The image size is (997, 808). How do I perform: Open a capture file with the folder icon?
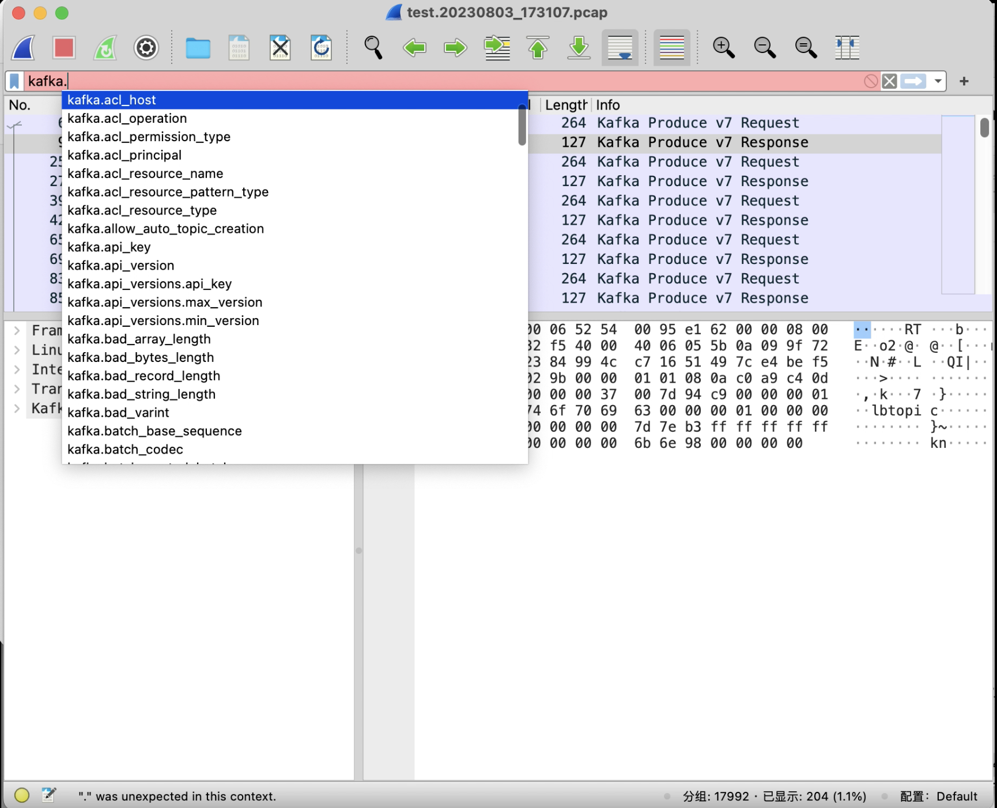click(198, 48)
